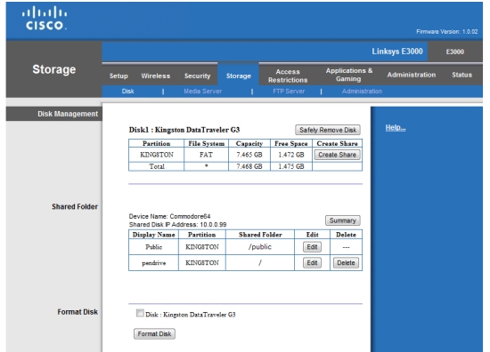Click the Format Disk button
The width and height of the screenshot is (490, 352).
tap(154, 334)
